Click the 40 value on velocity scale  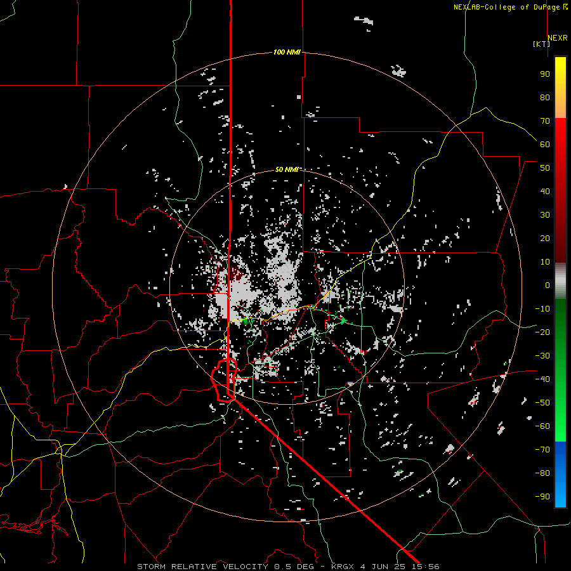(545, 192)
